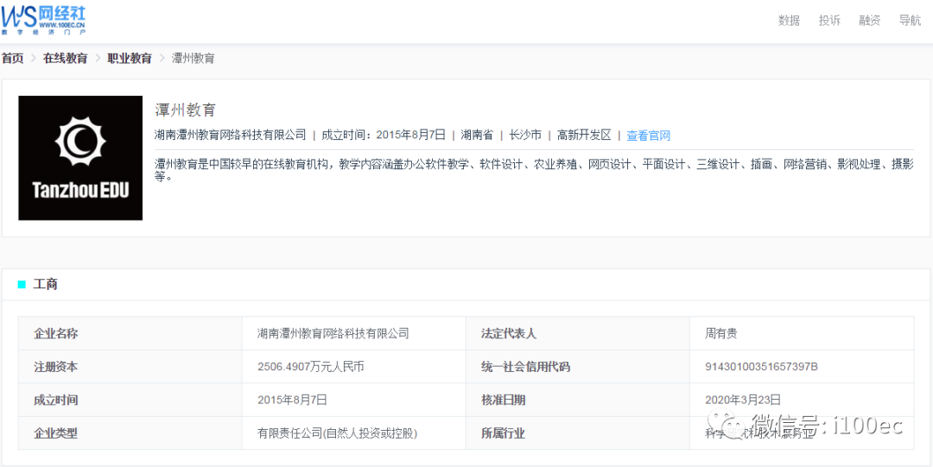Image resolution: width=933 pixels, height=467 pixels.
Task: Click the 注册资本 label cell
Action: click(130, 367)
